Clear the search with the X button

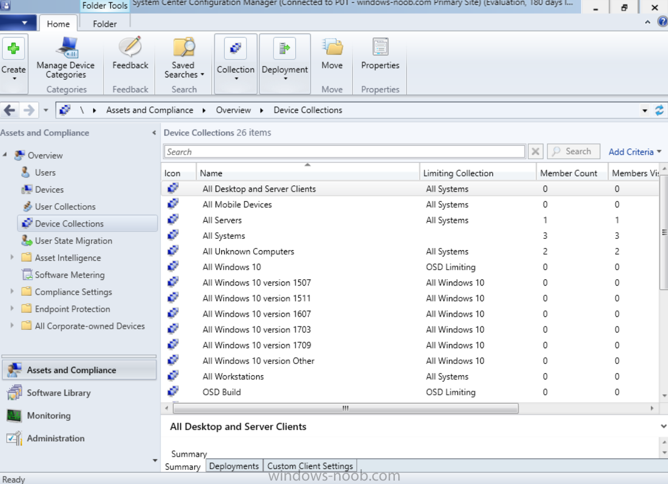pyautogui.click(x=535, y=151)
